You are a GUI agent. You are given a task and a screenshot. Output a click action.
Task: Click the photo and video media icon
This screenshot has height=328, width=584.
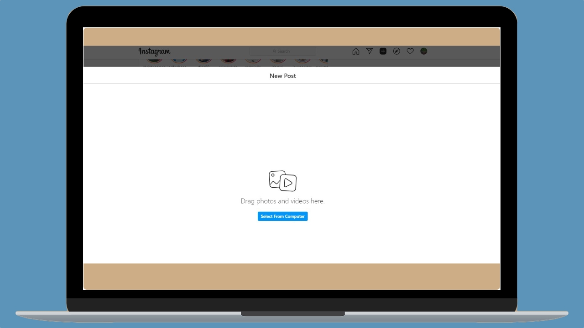(x=282, y=181)
